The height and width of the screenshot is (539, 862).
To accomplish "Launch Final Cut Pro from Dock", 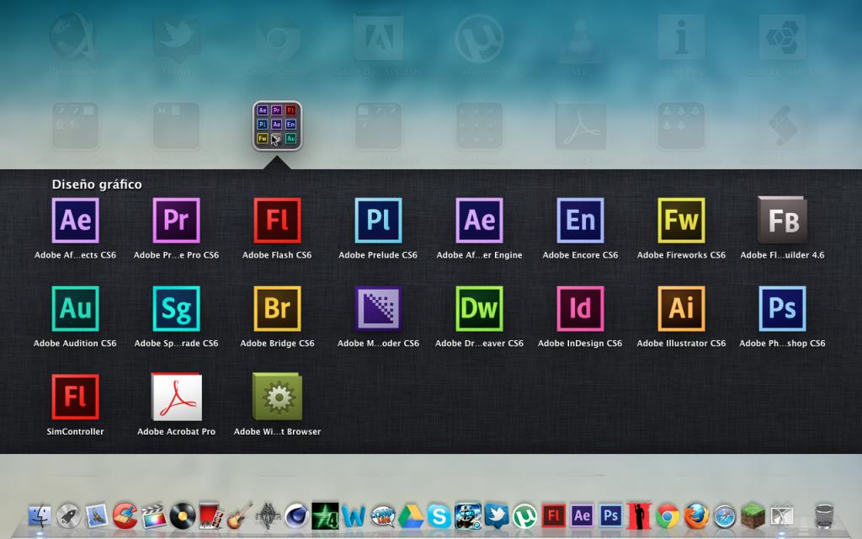I will [153, 516].
